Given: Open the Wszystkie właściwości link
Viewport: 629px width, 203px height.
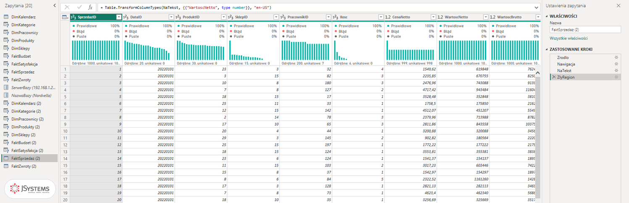Looking at the screenshot, I should [x=568, y=38].
